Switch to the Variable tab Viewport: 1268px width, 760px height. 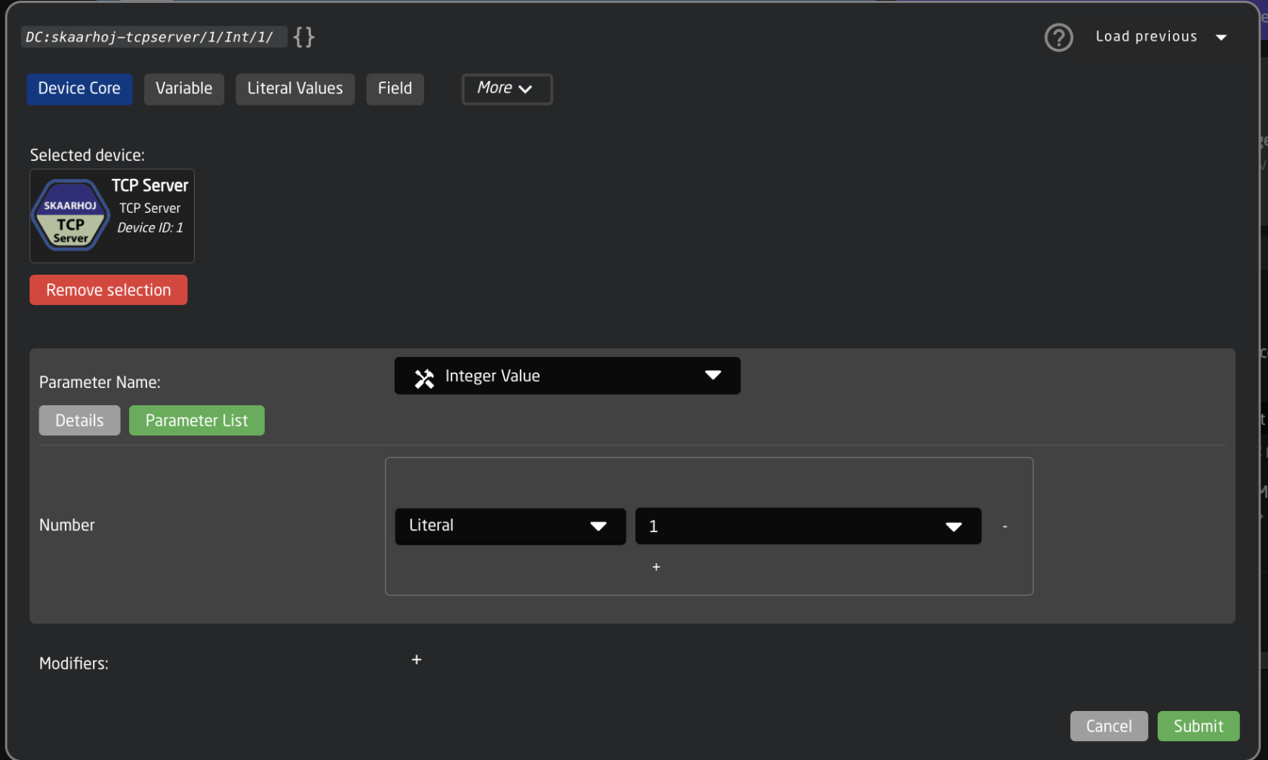click(183, 89)
